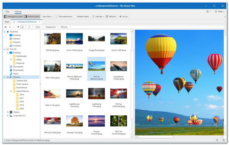Toggle the Preview pane button
This screenshot has height=145, width=229.
pos(32,16)
